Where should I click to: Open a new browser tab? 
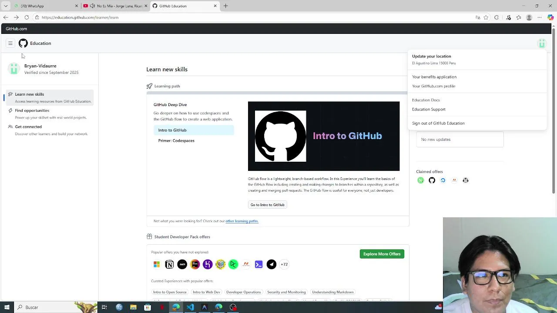(225, 6)
